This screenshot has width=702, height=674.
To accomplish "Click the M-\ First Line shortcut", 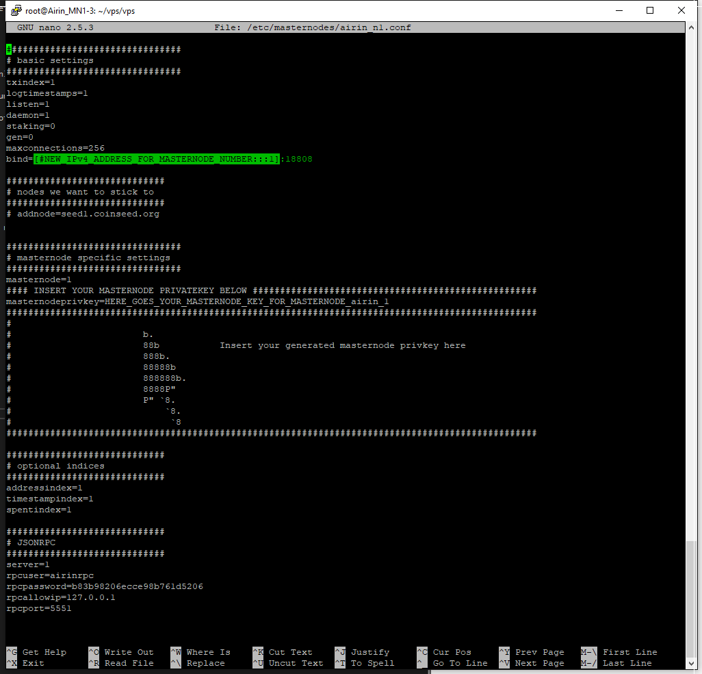I will coord(619,653).
